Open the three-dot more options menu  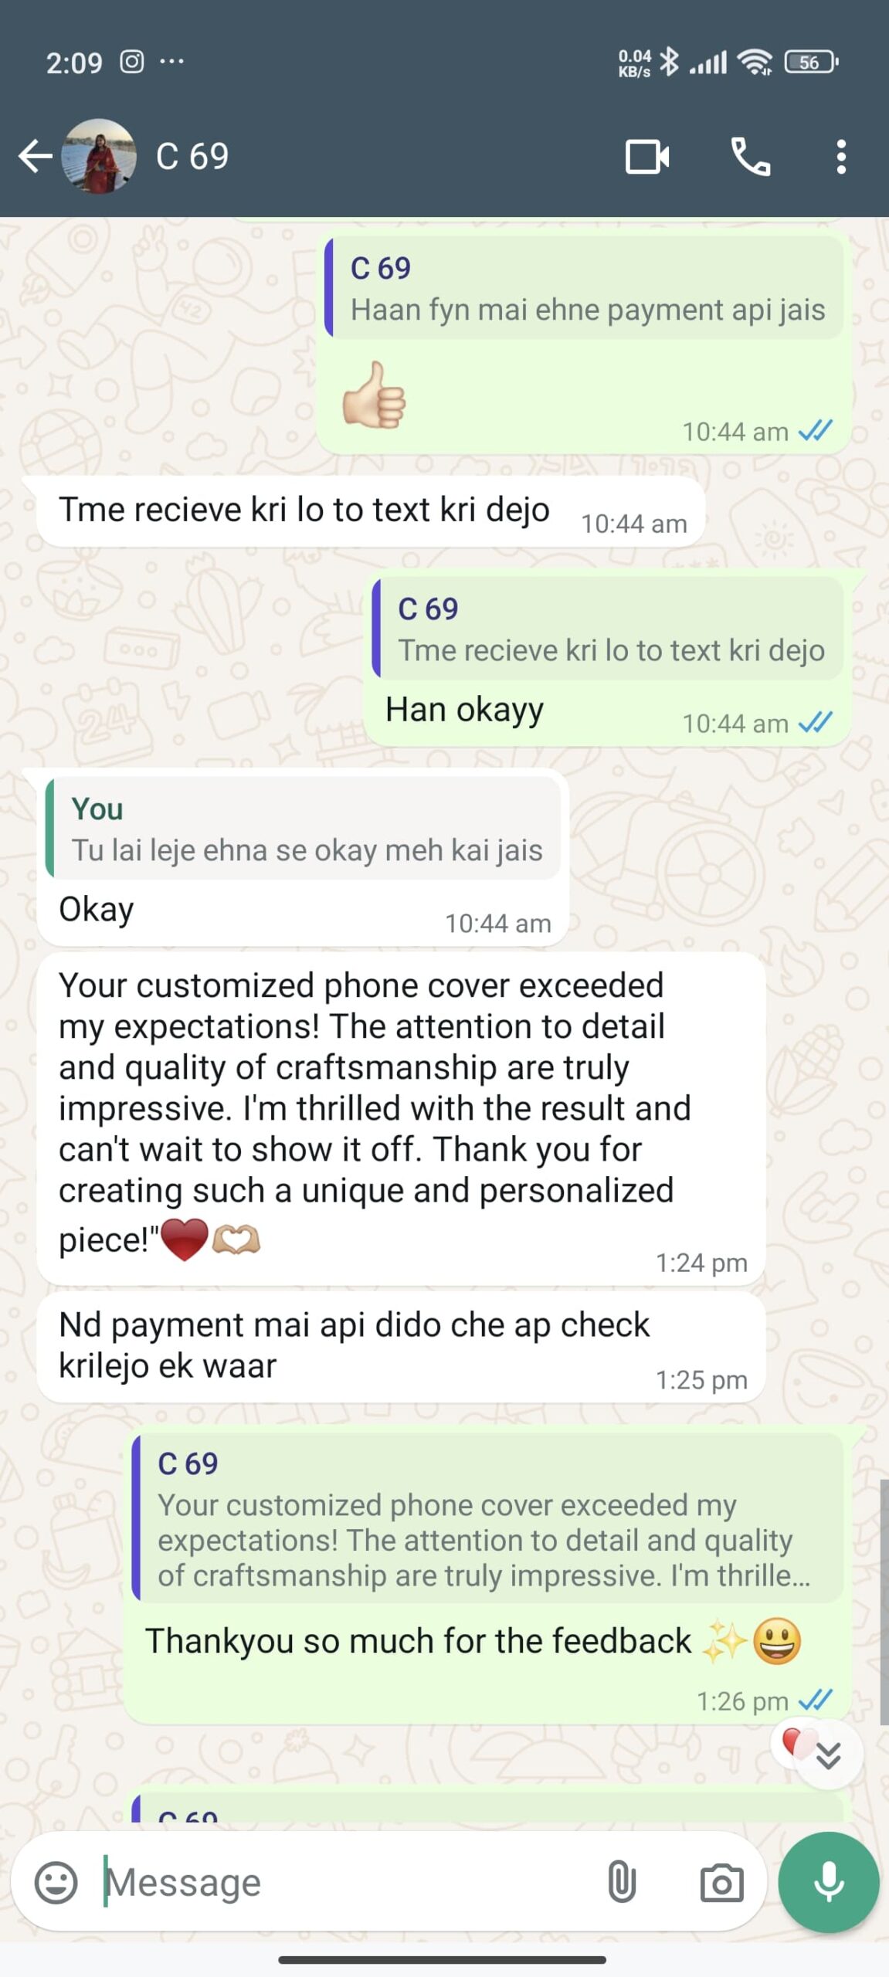point(841,157)
